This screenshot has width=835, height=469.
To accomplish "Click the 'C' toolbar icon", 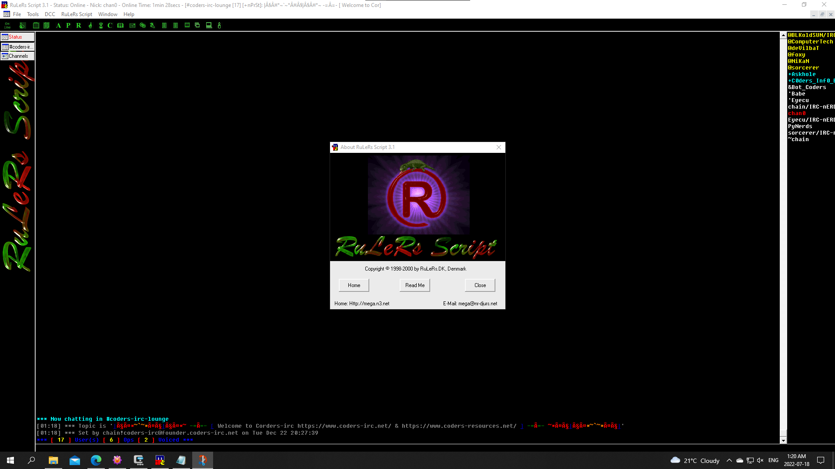I will 110,25.
